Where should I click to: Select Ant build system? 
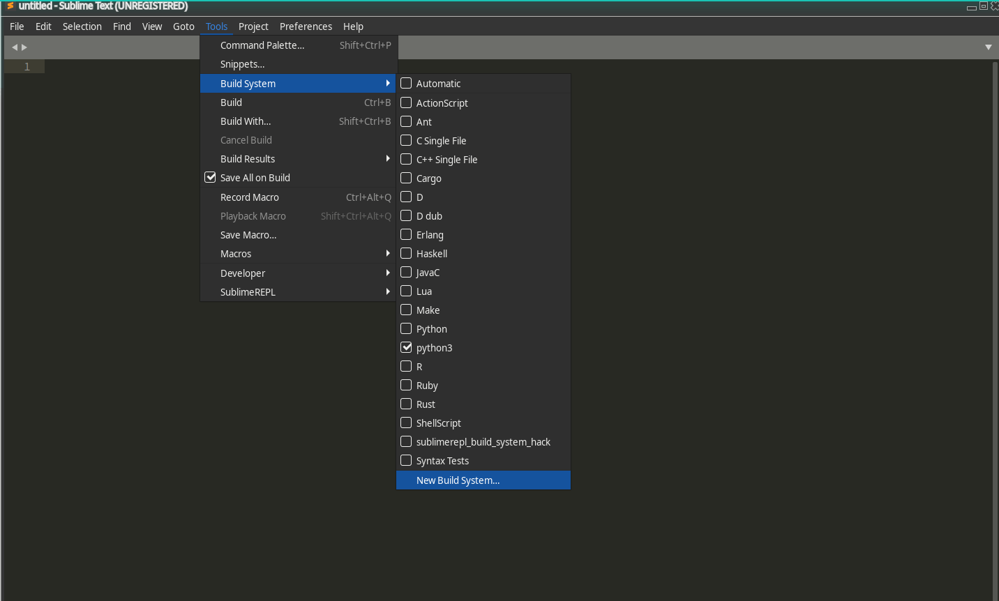(x=483, y=121)
